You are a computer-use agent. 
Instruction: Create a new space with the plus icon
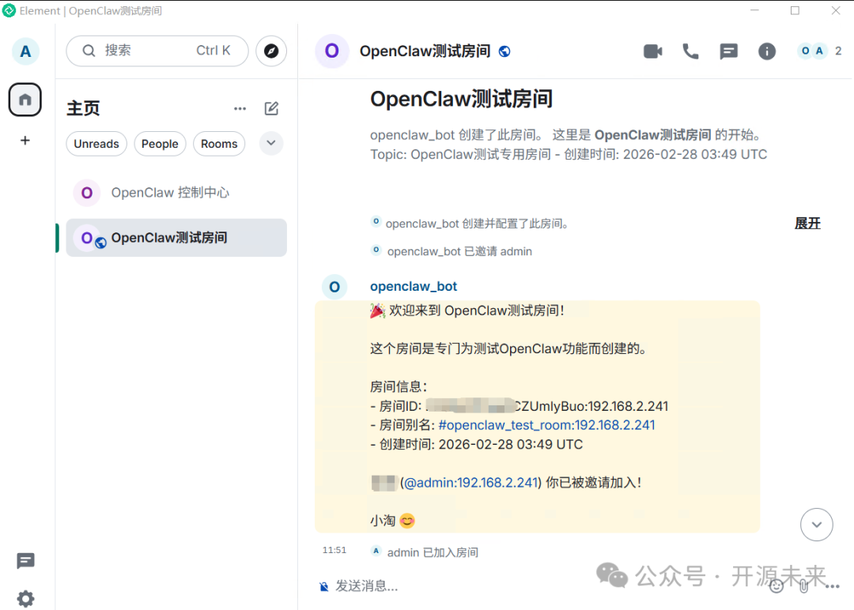(x=25, y=140)
